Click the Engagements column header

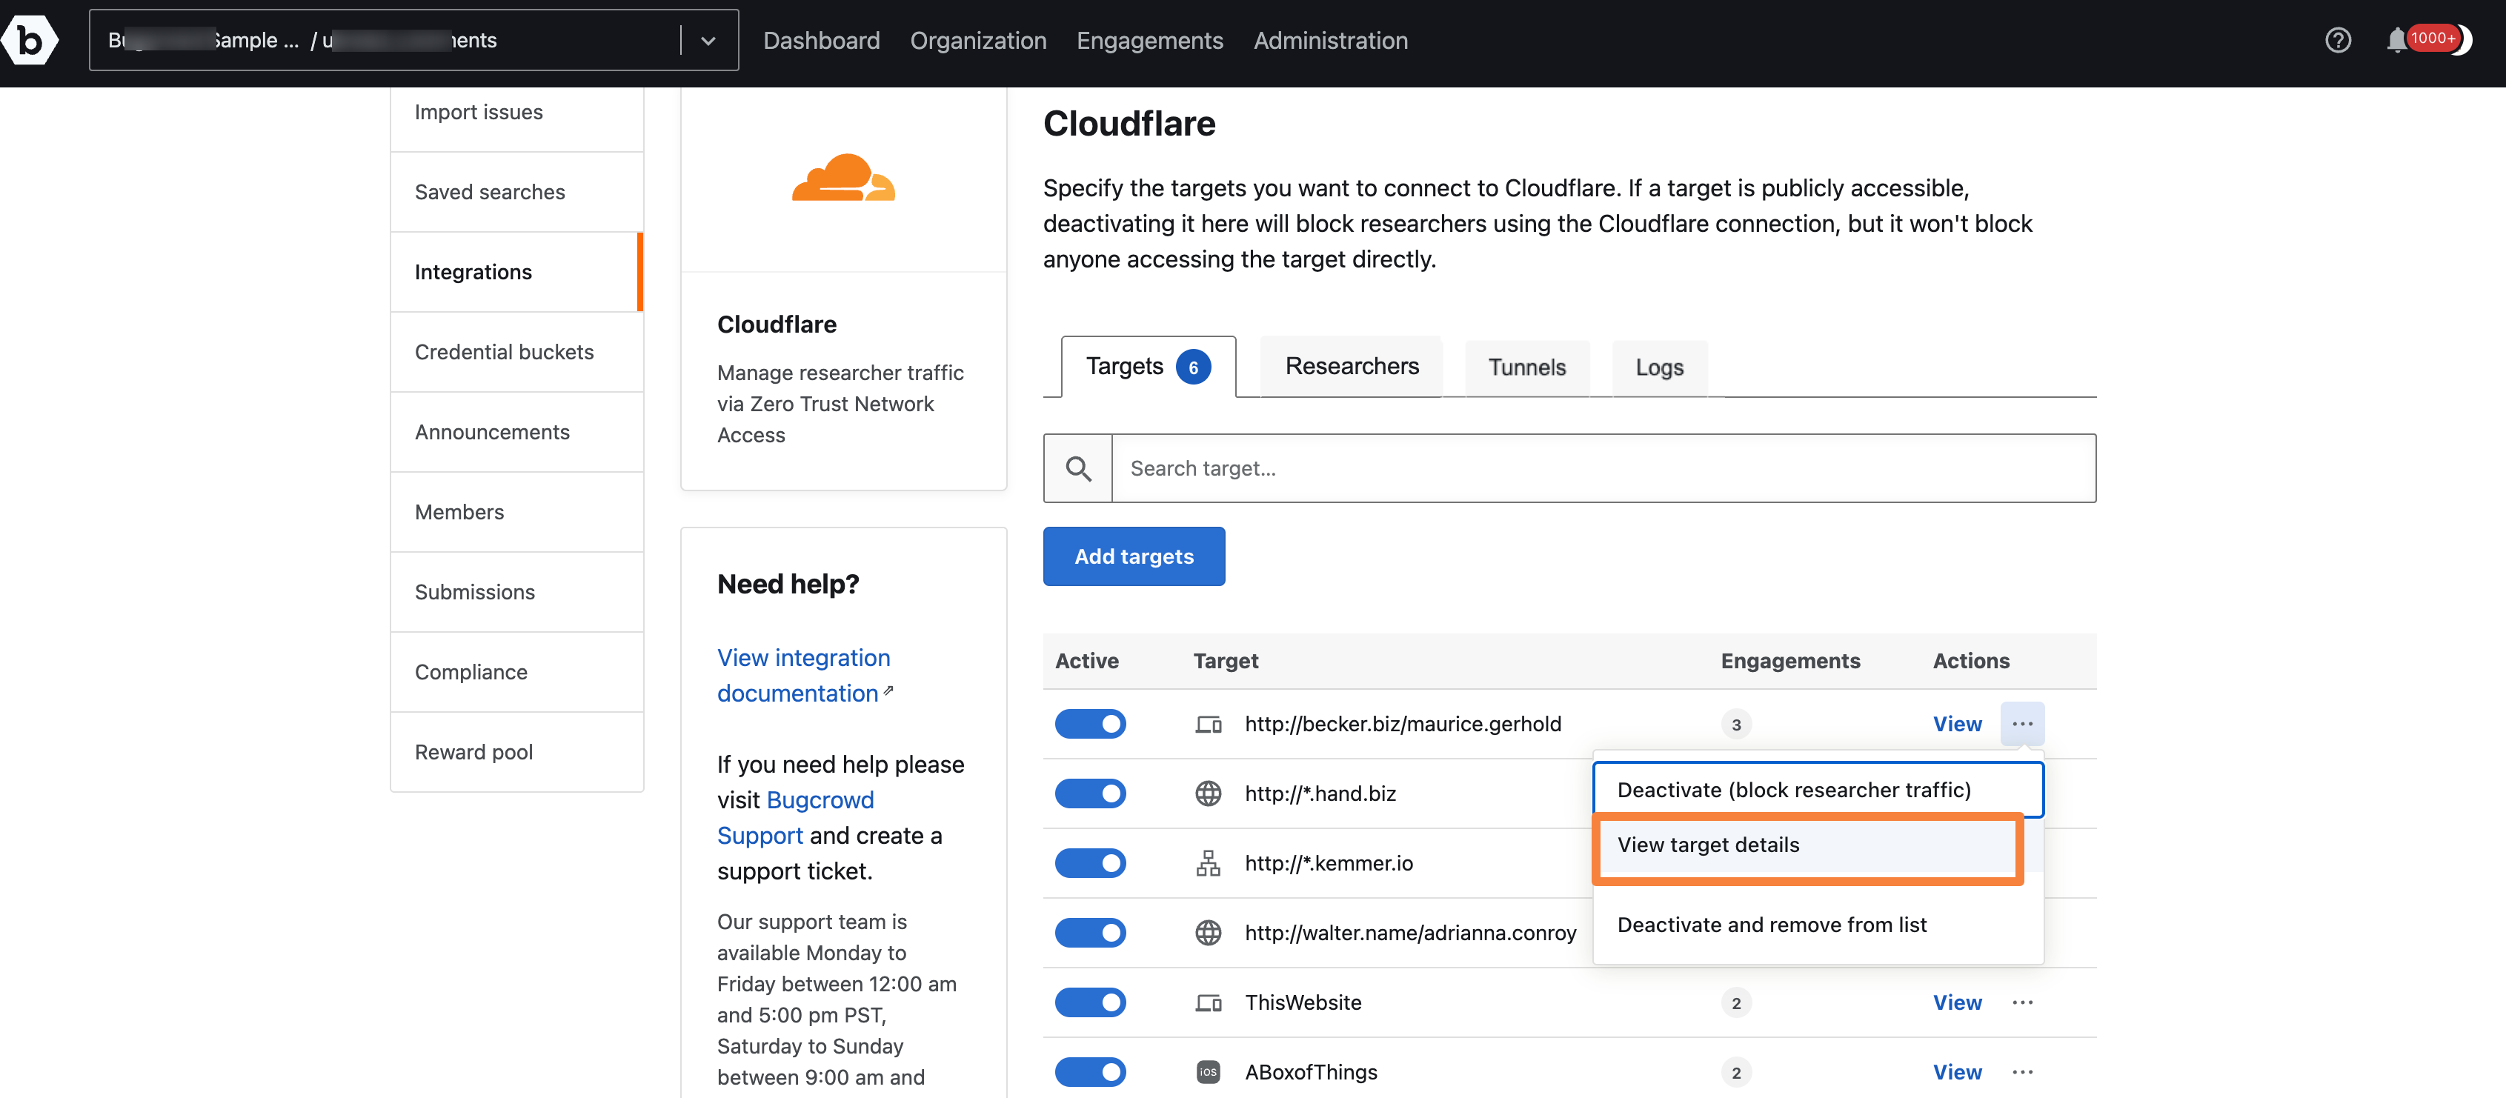pos(1790,662)
